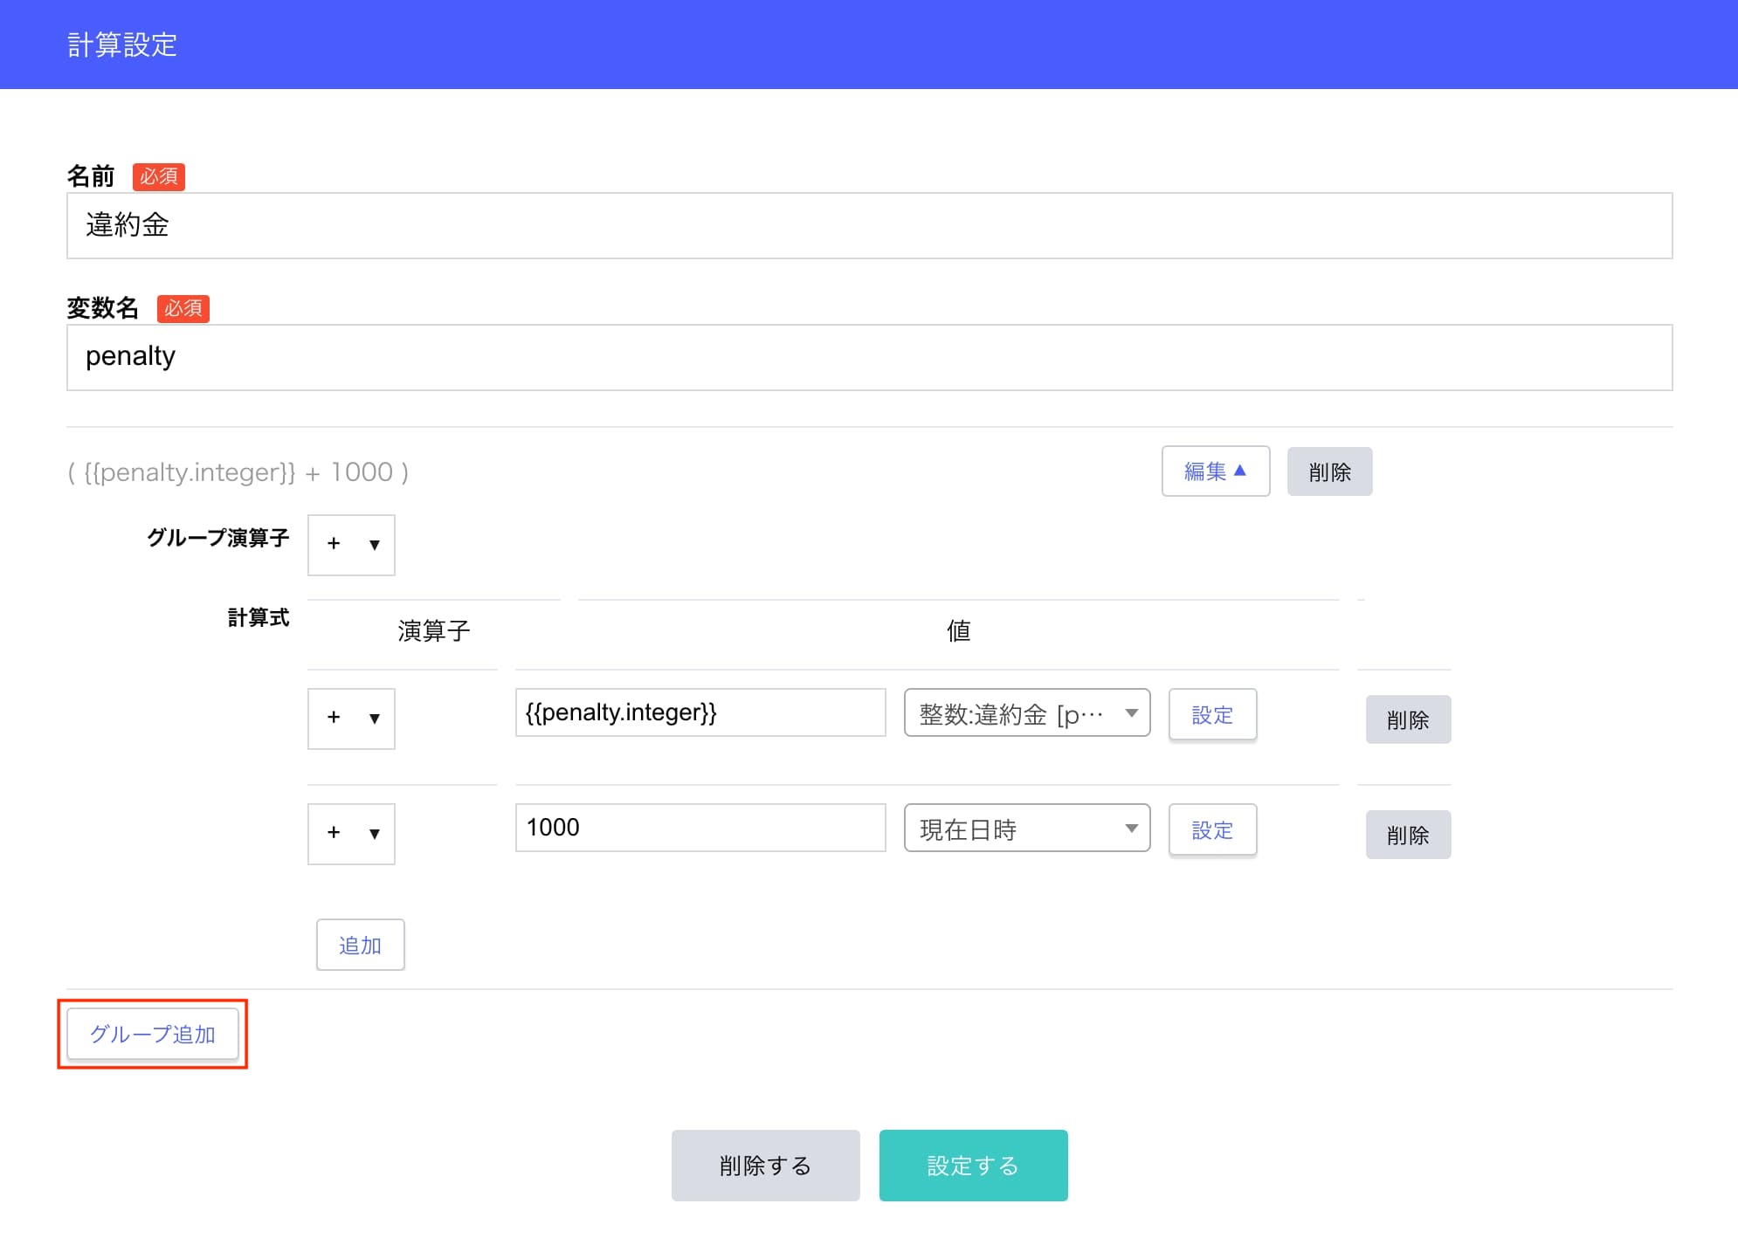Image resolution: width=1738 pixels, height=1245 pixels.
Task: Click the 名前 input field containing 違約金
Action: [x=869, y=225]
